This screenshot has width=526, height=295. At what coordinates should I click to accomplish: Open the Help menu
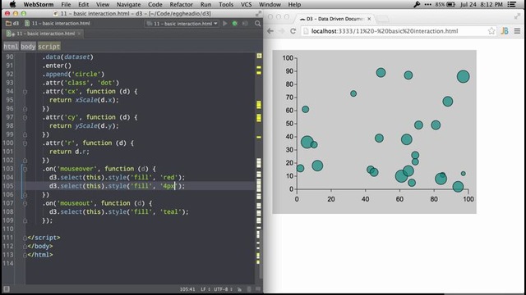[294, 4]
